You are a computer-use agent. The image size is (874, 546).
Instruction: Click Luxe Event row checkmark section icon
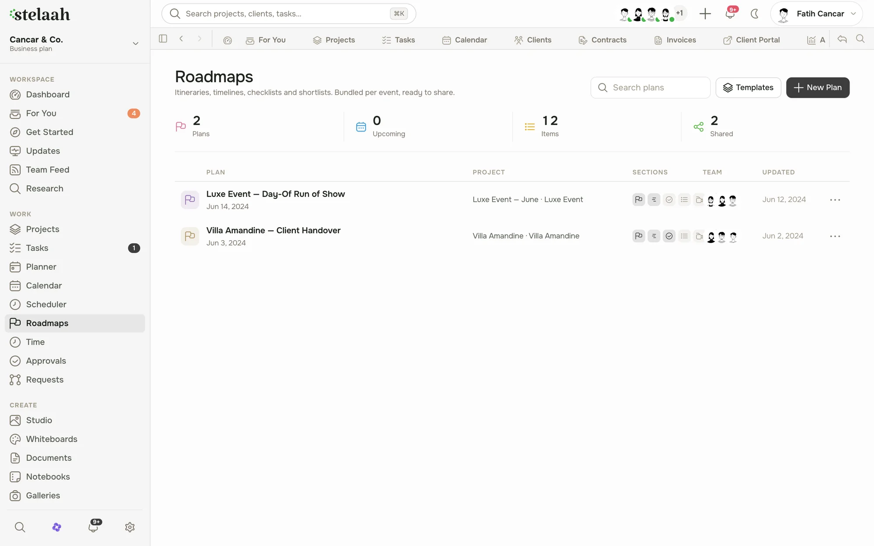(x=669, y=200)
